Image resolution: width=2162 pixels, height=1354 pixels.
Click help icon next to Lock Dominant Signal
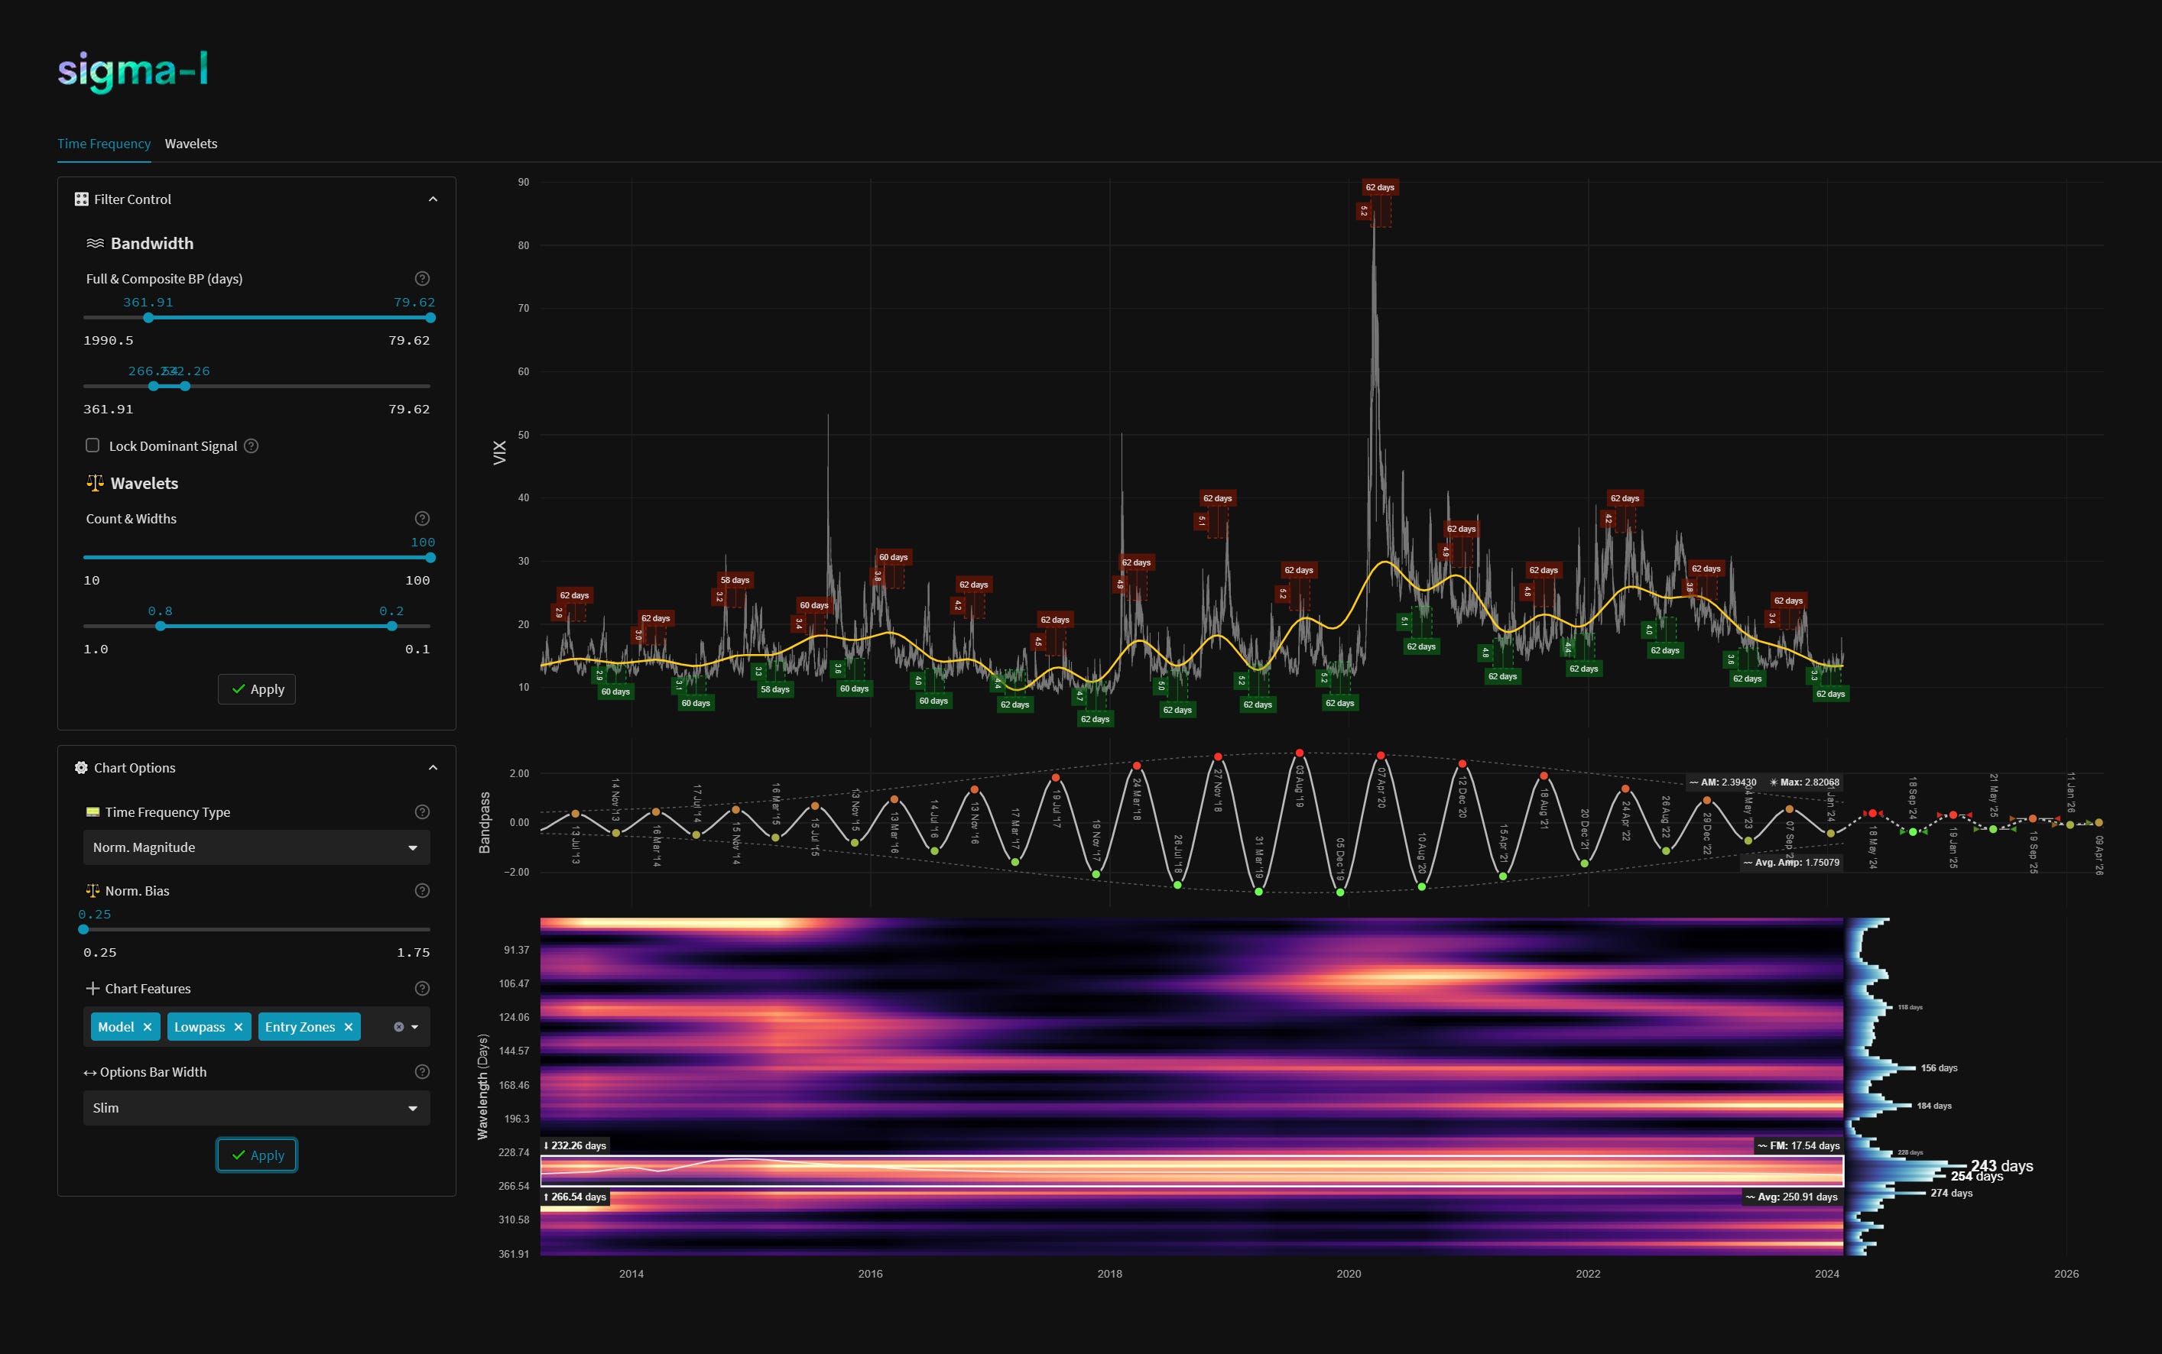[x=252, y=446]
